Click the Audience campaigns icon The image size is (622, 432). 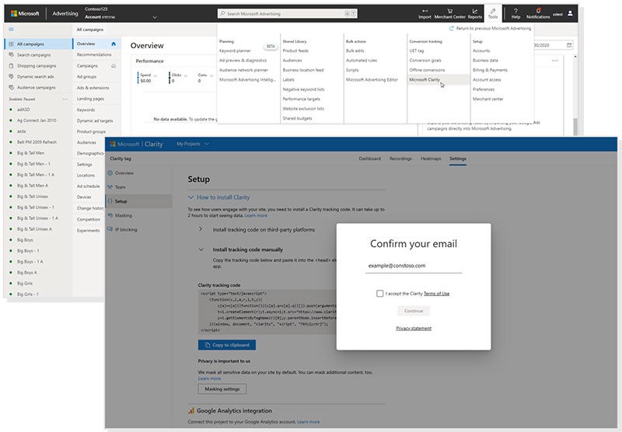[x=11, y=87]
